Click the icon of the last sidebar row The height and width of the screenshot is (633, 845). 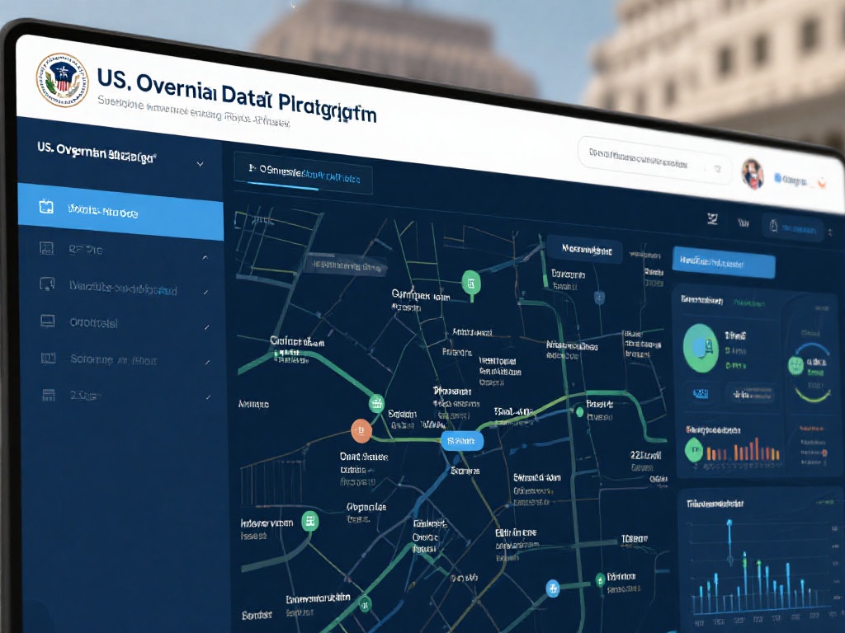tap(49, 395)
